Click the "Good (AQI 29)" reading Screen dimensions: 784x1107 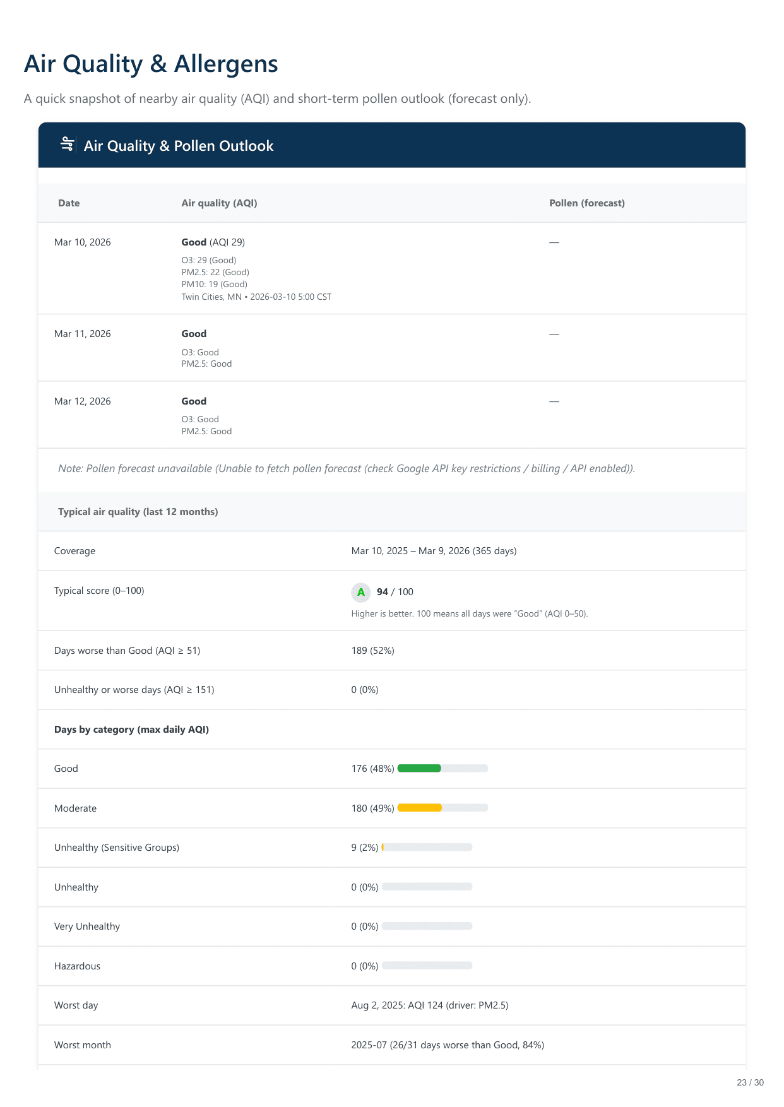click(x=213, y=242)
